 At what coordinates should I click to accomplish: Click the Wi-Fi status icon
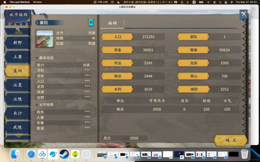(208, 2)
